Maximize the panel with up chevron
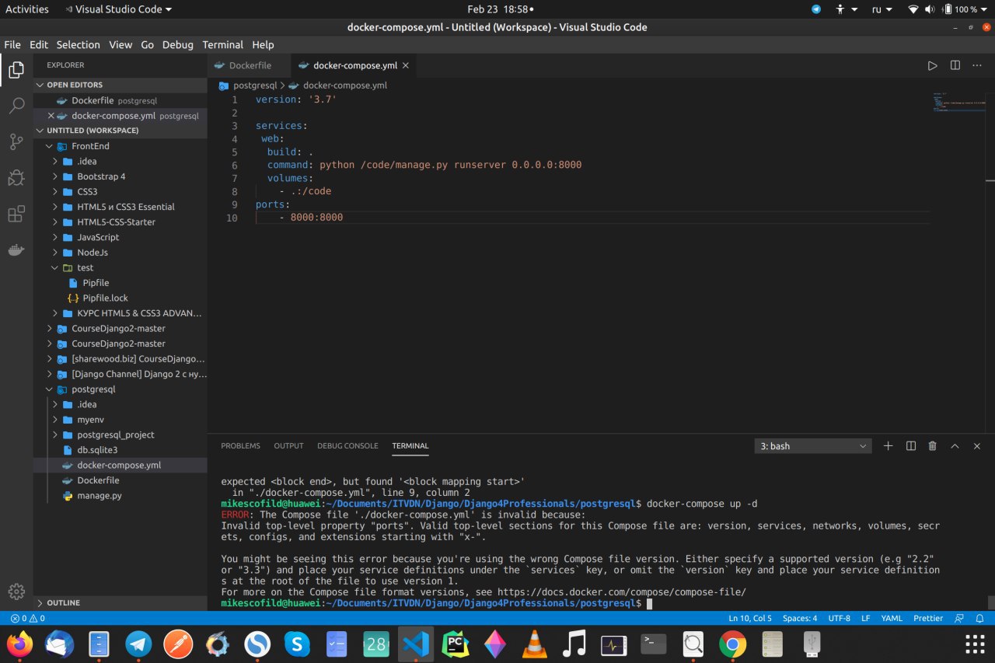The width and height of the screenshot is (995, 663). (955, 446)
